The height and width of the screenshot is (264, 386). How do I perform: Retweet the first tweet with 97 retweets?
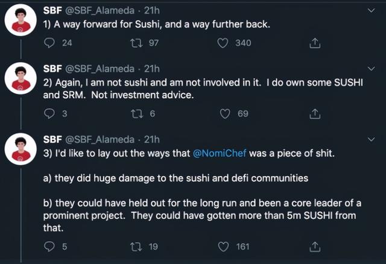click(135, 43)
